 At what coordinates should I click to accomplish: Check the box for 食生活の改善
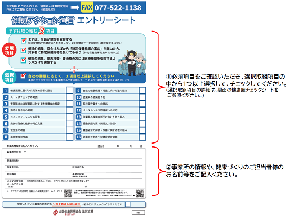coord(70,130)
